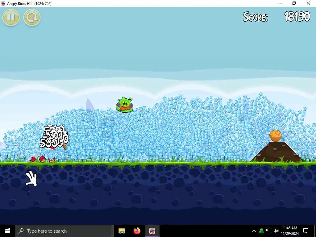
Task: Launch Firefox from the taskbar
Action: pos(137,231)
